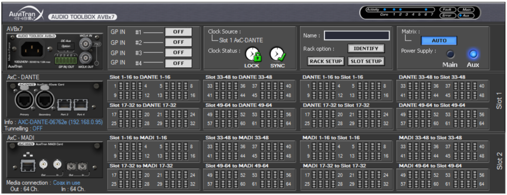
Task: Click DANTE 33-48 to Slot 33-48 heading
Action: (432, 77)
